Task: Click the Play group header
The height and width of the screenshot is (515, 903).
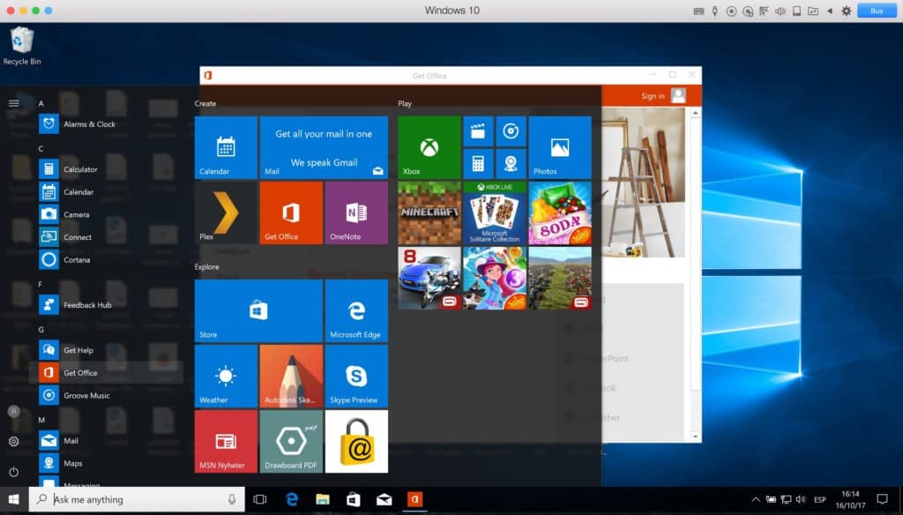Action: point(405,104)
